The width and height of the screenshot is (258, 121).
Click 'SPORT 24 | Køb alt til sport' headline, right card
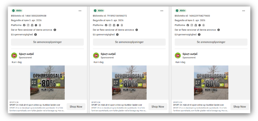[x=199, y=105]
